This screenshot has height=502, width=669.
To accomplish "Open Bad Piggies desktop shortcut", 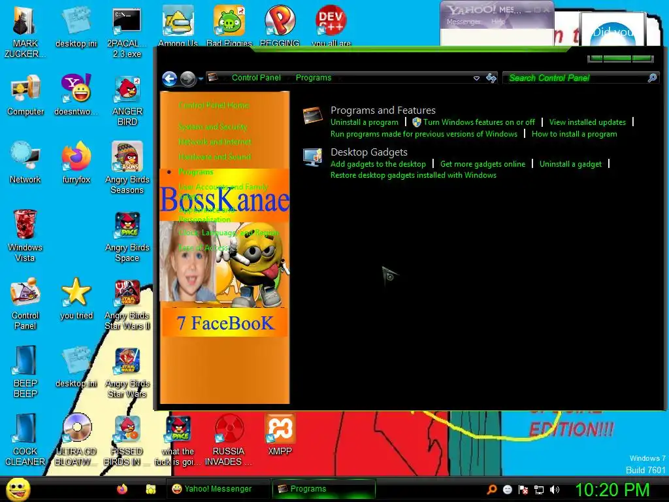I will coord(229,26).
